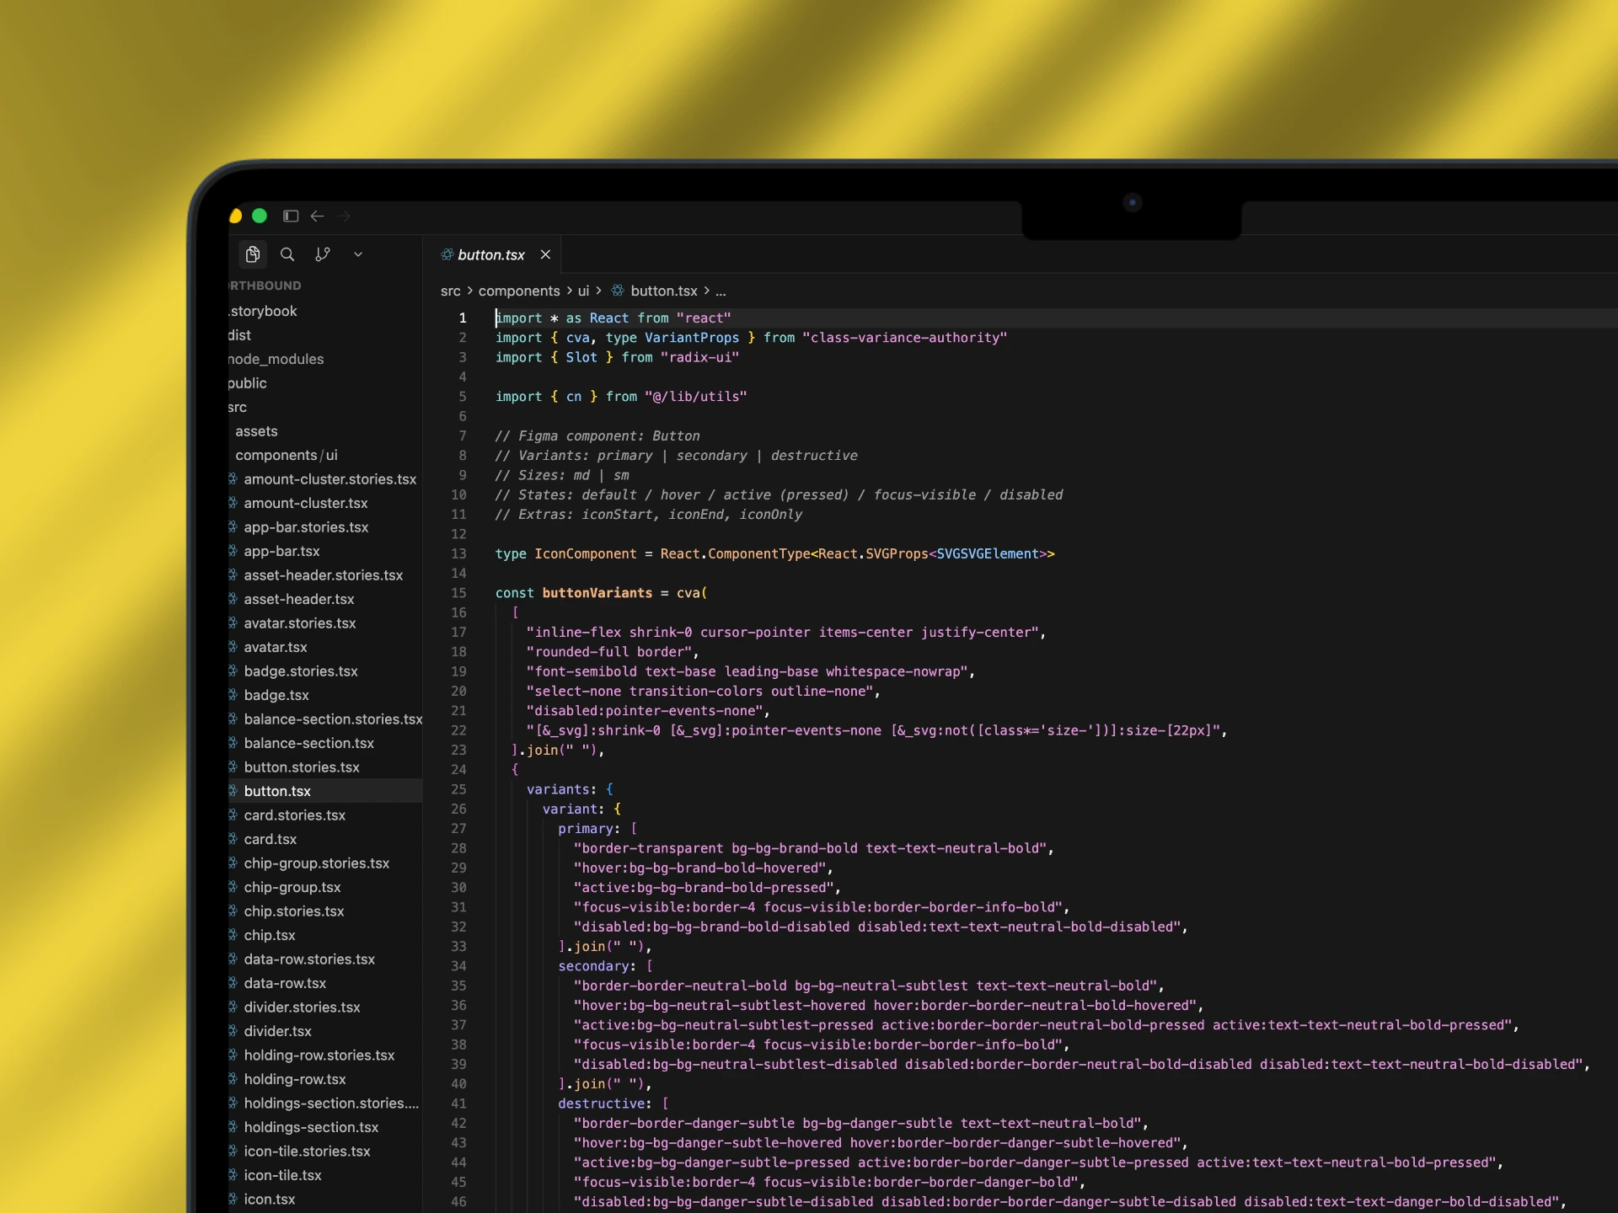This screenshot has height=1213, width=1618.
Task: Click line number 15 in the gutter
Action: point(458,593)
